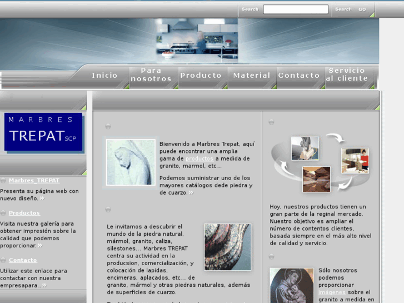
Task: Click the 'productos' link in welcome text
Action: (199, 158)
